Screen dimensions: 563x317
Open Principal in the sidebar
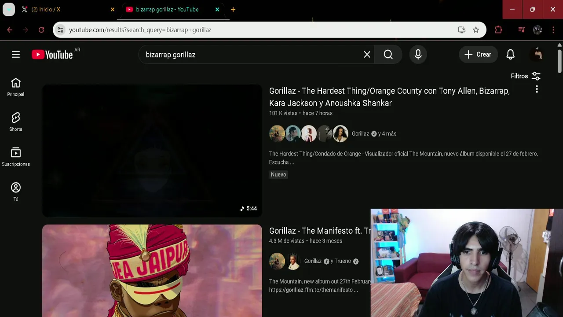(16, 87)
